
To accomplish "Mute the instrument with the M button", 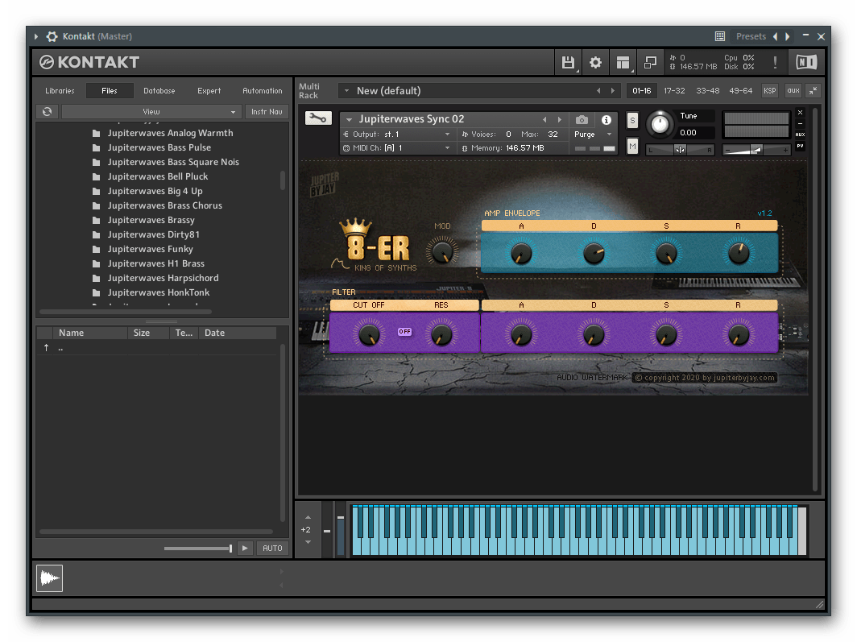I will [x=632, y=146].
